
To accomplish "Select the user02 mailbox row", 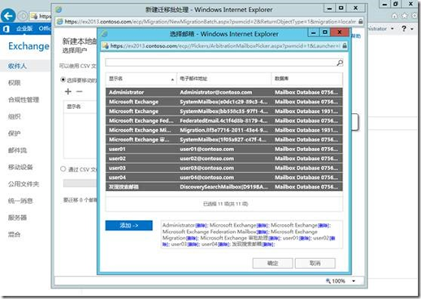I will tap(224, 158).
